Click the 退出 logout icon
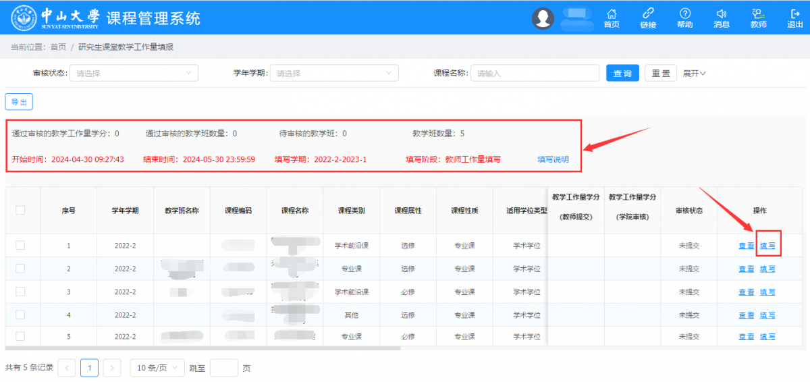 coord(794,14)
